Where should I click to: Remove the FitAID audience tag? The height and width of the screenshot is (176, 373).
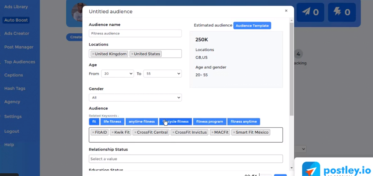[93, 132]
